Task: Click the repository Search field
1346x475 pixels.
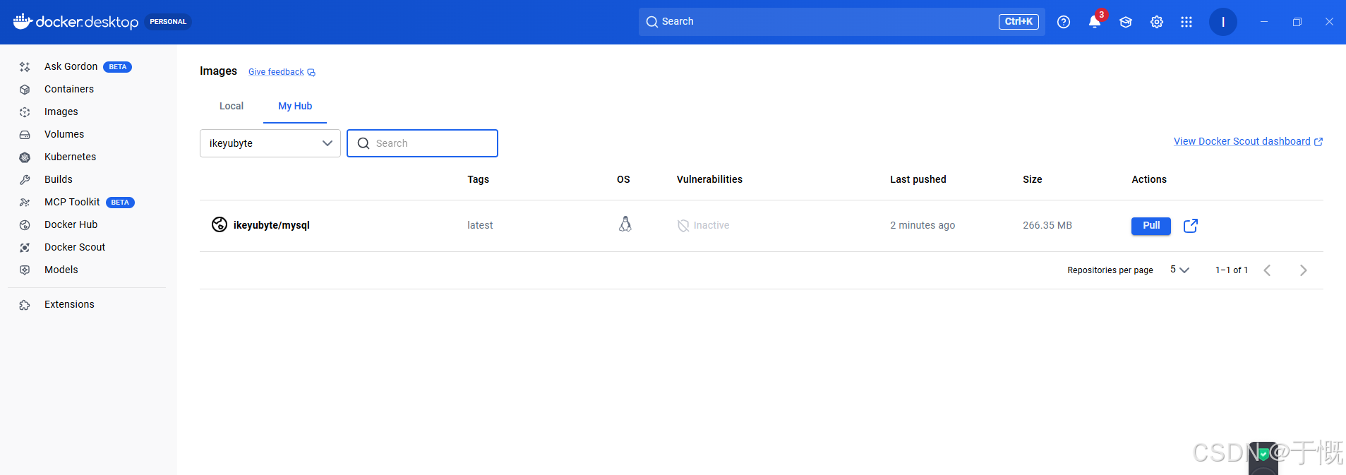Action: (x=422, y=143)
